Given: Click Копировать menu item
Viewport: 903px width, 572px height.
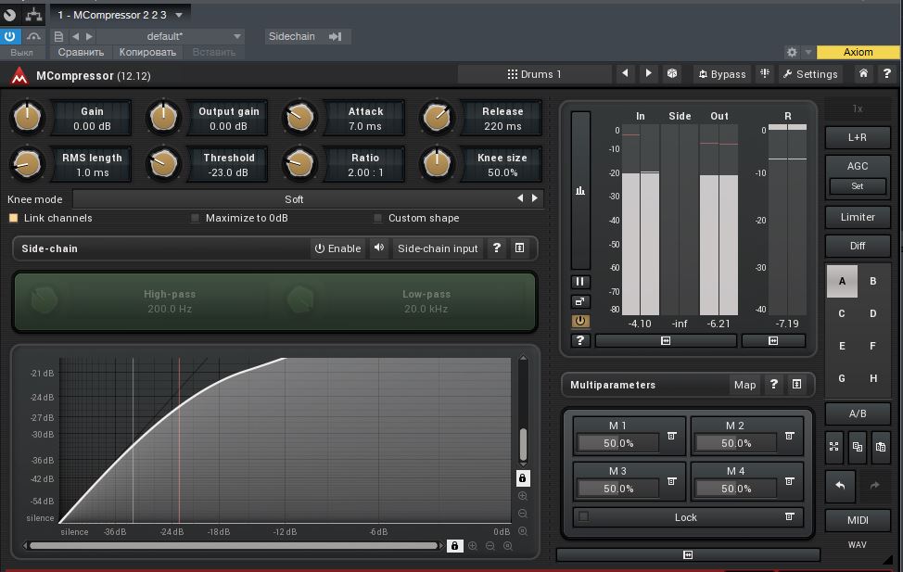Looking at the screenshot, I should (147, 52).
